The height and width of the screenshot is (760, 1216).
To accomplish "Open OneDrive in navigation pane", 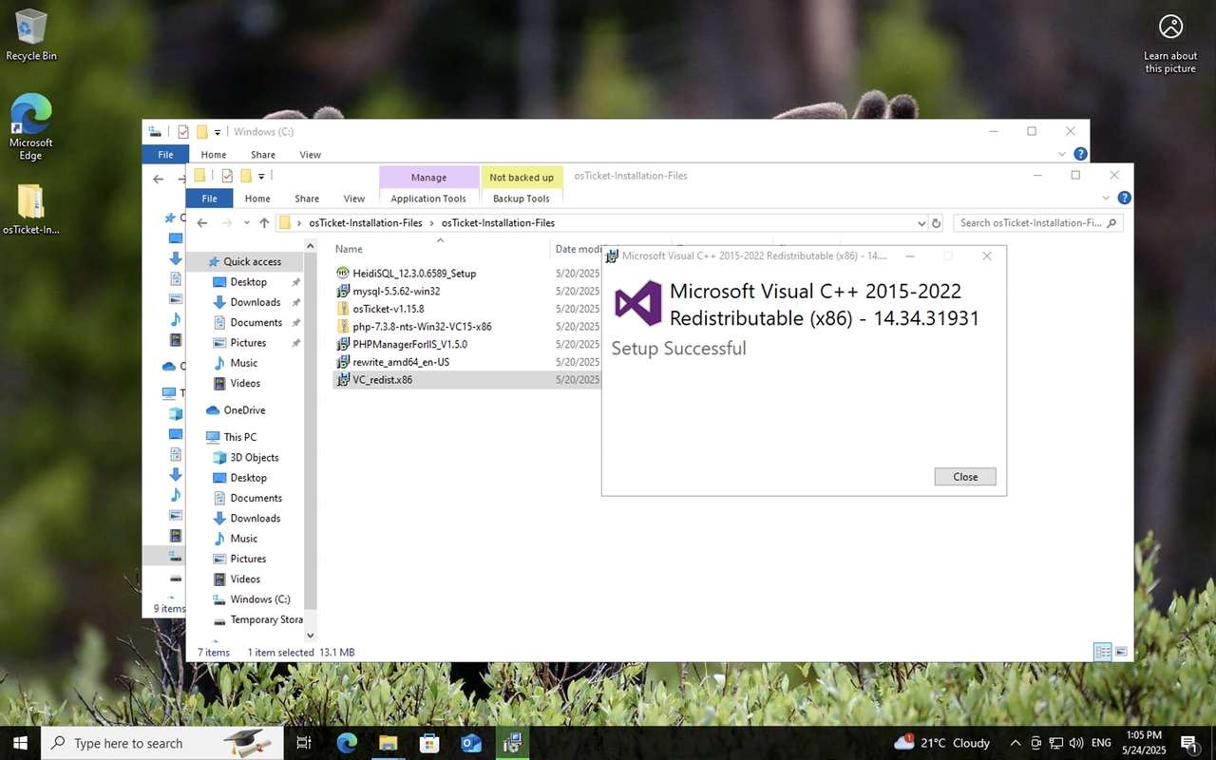I will (x=244, y=410).
